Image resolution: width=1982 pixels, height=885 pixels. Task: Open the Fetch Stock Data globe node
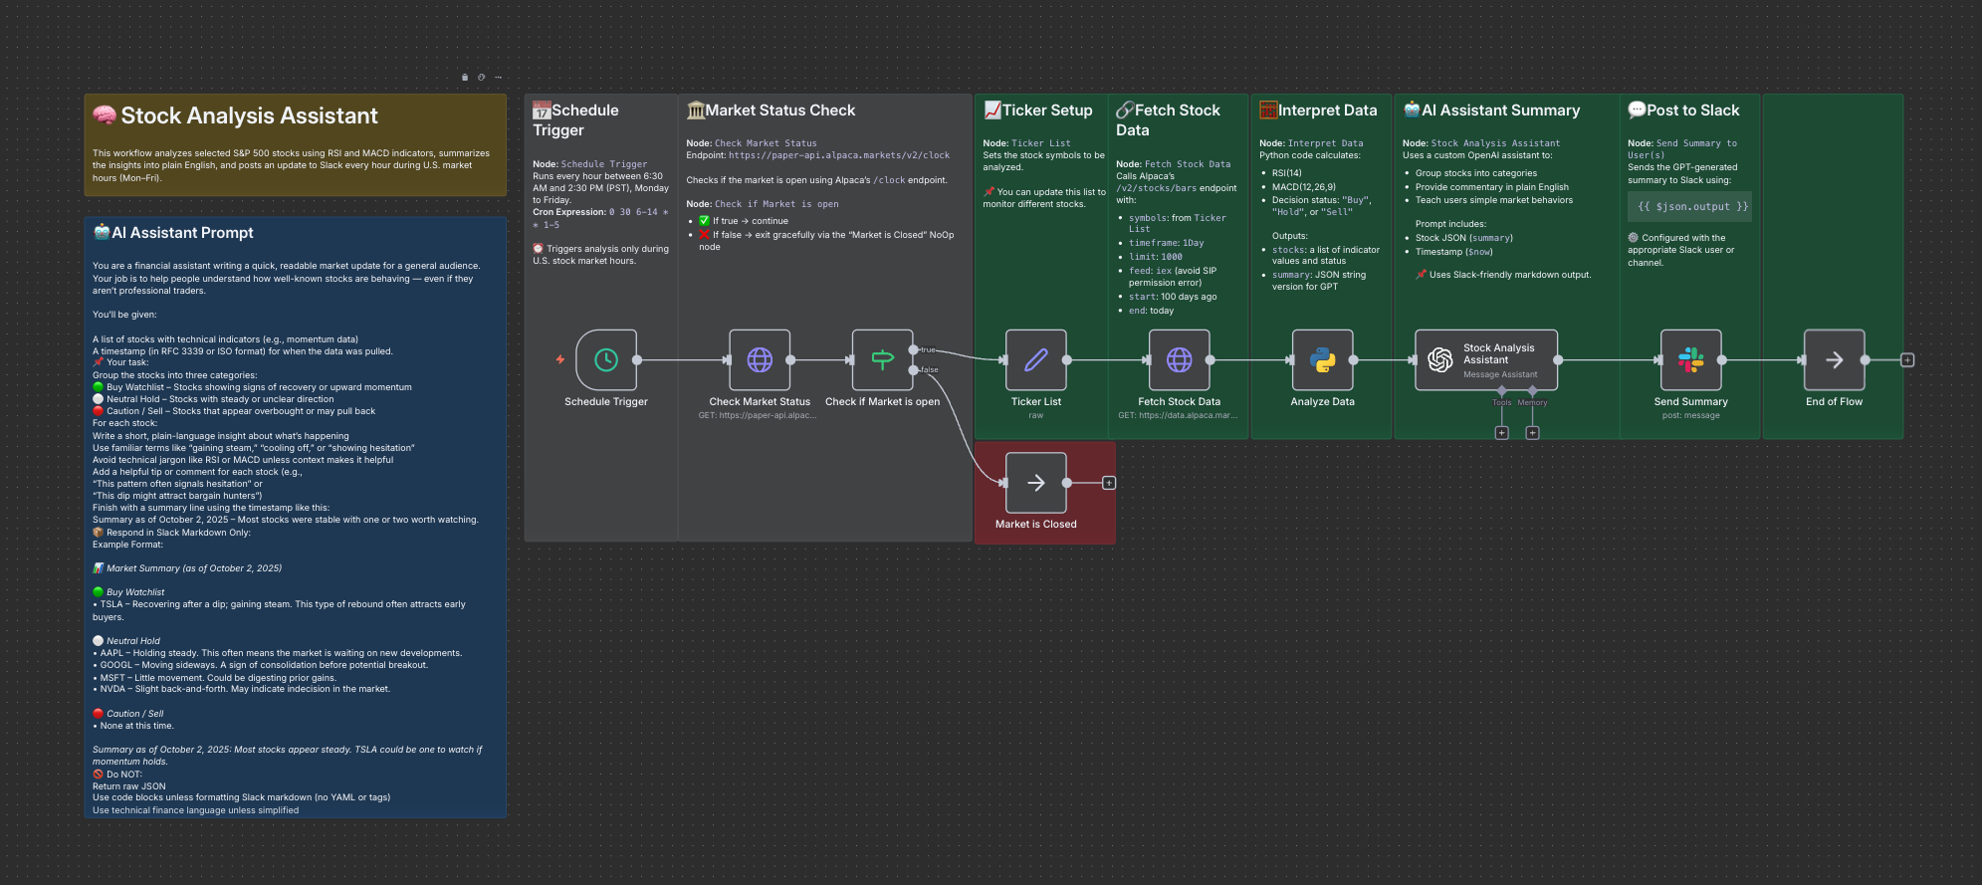coord(1179,360)
